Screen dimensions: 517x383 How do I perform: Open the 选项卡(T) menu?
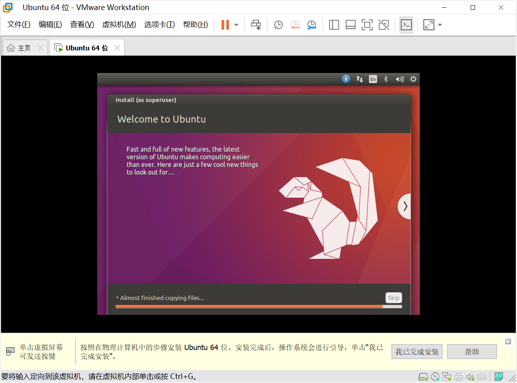click(160, 25)
